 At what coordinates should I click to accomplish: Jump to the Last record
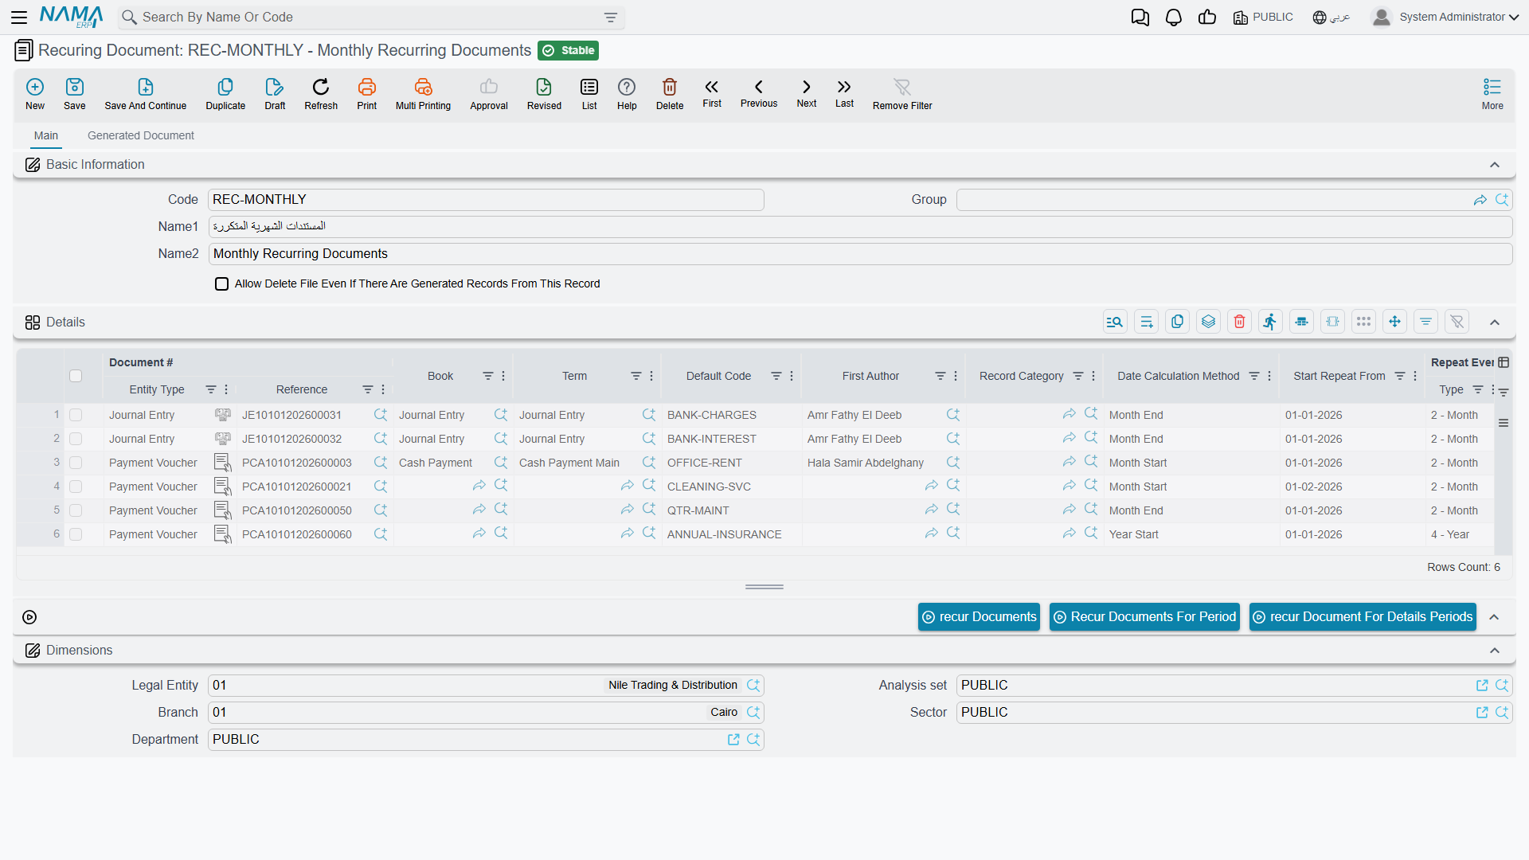844,93
